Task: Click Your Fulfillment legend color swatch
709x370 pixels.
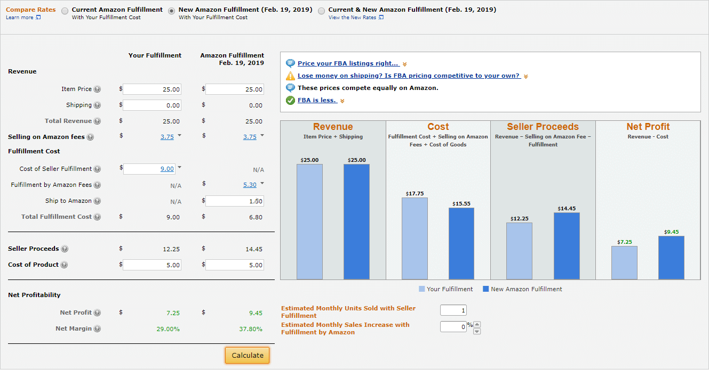Action: (422, 289)
